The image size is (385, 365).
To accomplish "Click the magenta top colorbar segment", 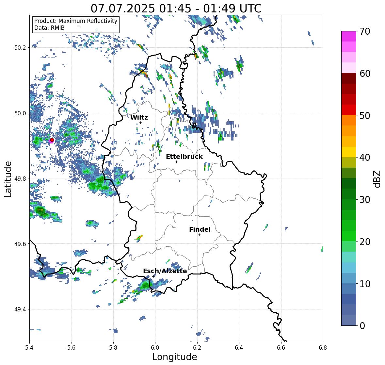I will 349,36.
